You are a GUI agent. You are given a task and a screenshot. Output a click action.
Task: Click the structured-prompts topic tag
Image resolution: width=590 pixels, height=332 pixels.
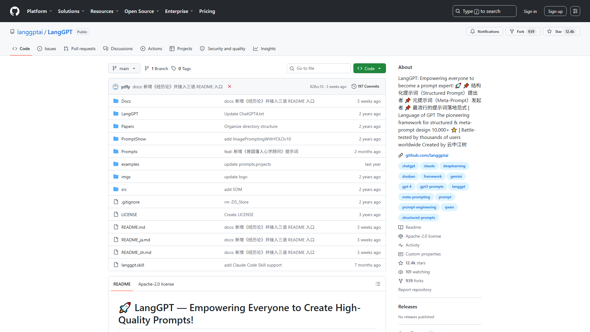(x=419, y=218)
